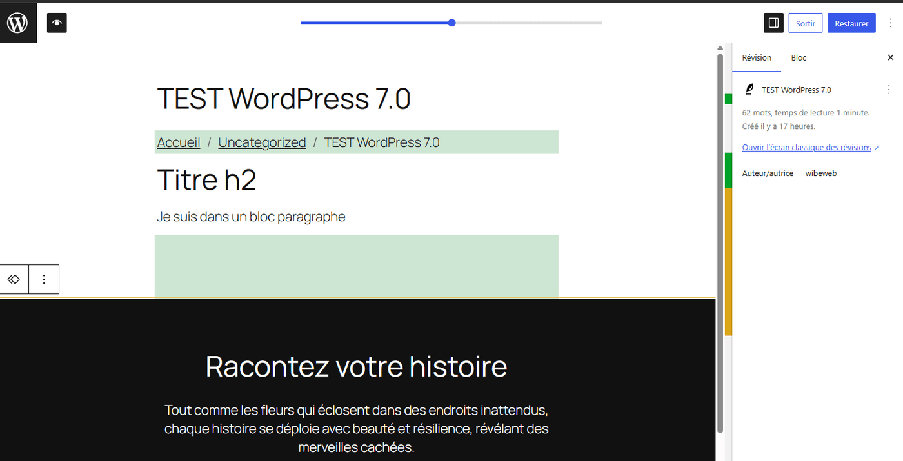Expand the revision entry options dropdown

point(888,90)
